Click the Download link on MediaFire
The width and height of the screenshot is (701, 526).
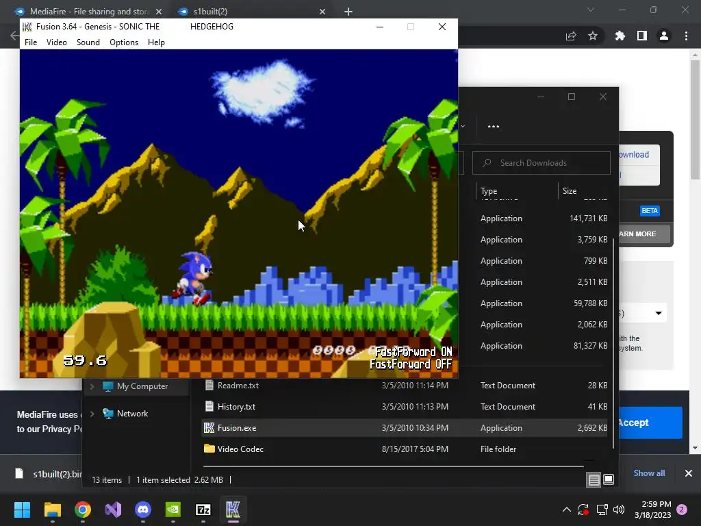point(633,154)
